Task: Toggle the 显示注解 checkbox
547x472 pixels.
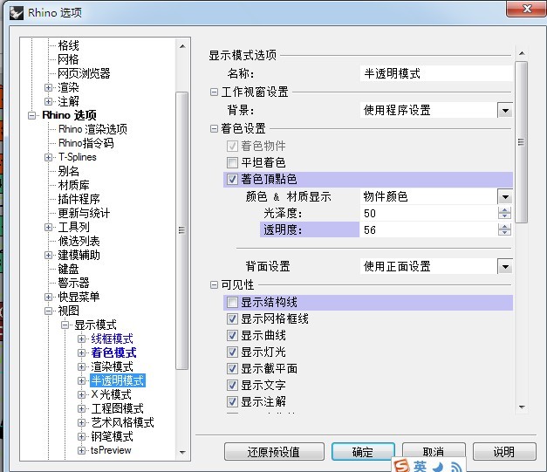Action: pyautogui.click(x=232, y=401)
